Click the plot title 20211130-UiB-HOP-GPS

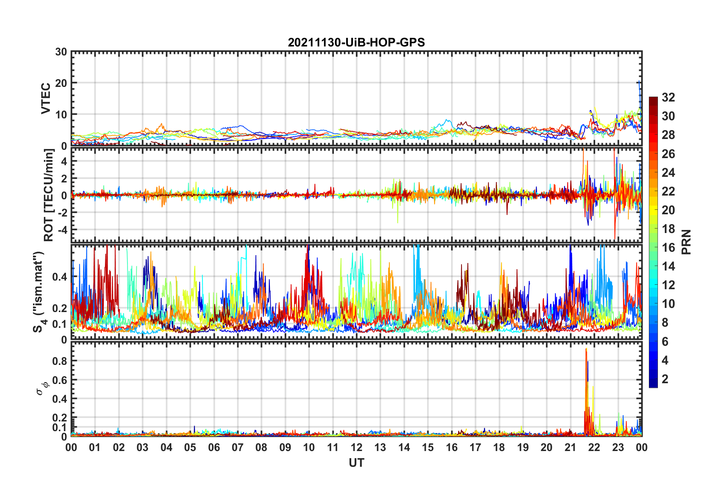[x=356, y=42]
